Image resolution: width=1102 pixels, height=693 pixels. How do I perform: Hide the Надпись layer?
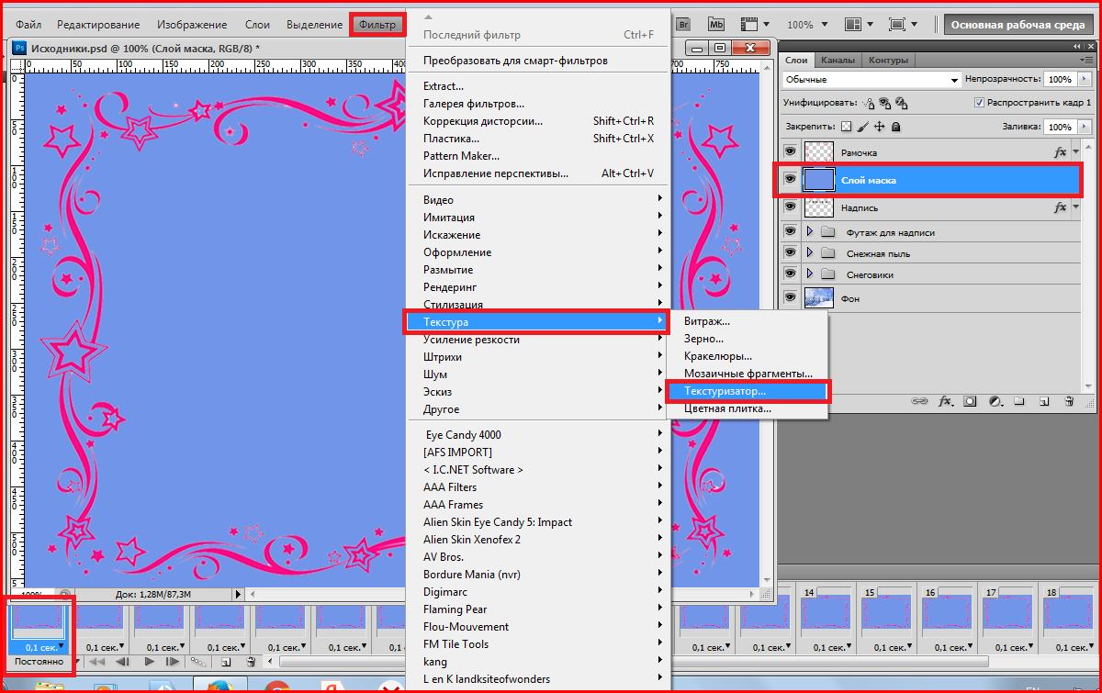coord(790,207)
